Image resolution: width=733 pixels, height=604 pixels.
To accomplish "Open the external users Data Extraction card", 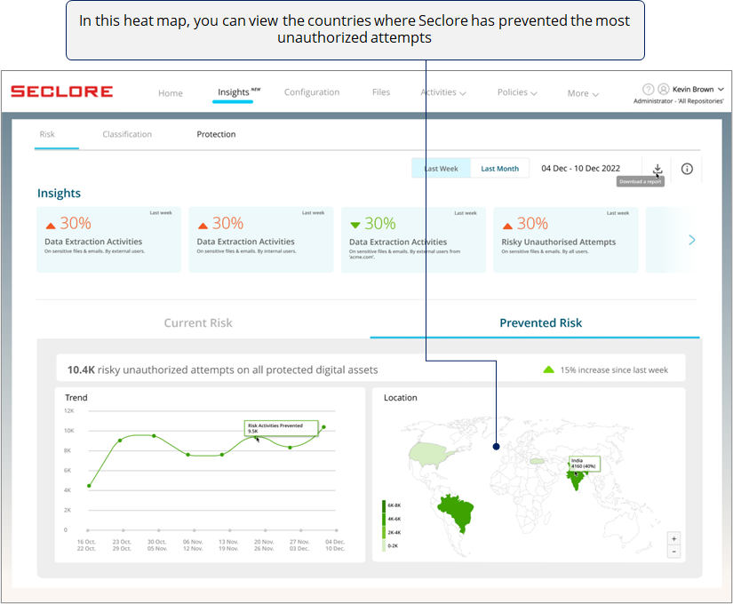I will click(108, 239).
